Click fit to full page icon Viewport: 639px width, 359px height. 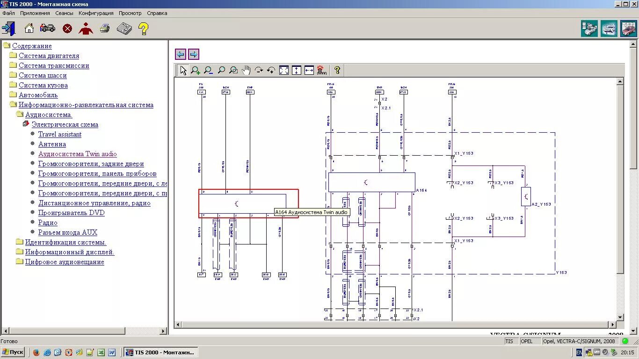click(x=284, y=70)
